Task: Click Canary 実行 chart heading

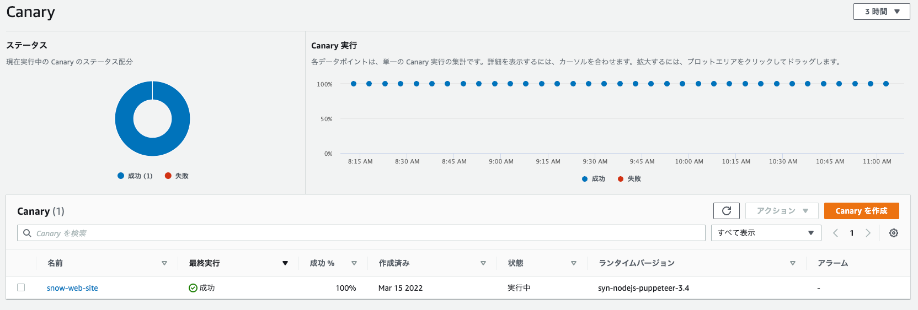Action: (334, 46)
